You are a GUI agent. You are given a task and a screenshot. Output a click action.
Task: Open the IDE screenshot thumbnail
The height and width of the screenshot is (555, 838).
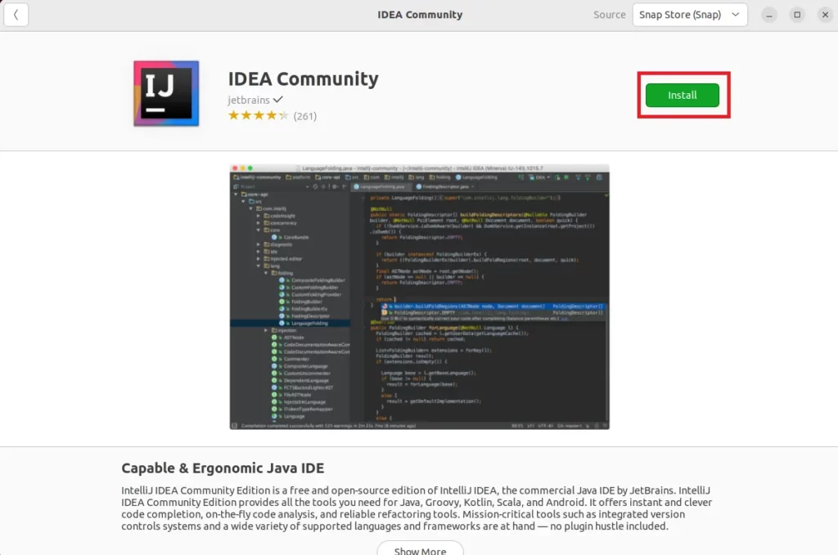[x=420, y=297]
